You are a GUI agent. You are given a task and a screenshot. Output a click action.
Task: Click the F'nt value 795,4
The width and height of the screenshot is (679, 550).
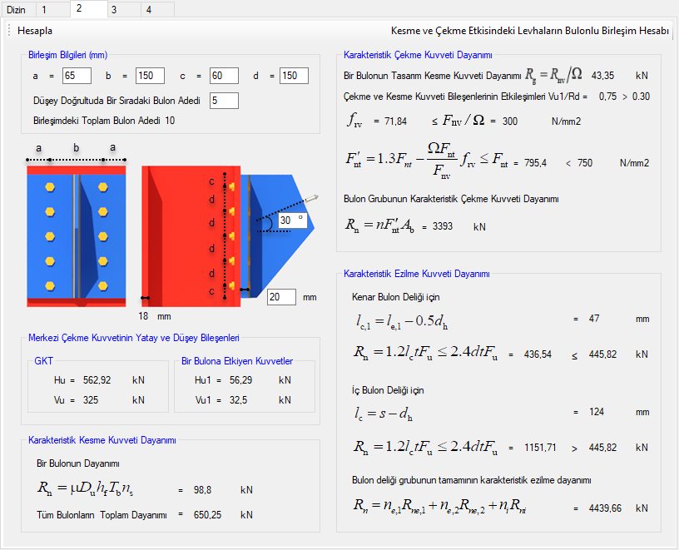(535, 163)
